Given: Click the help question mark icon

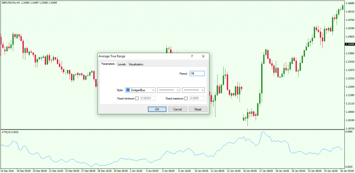Looking at the screenshot, I should (x=191, y=56).
